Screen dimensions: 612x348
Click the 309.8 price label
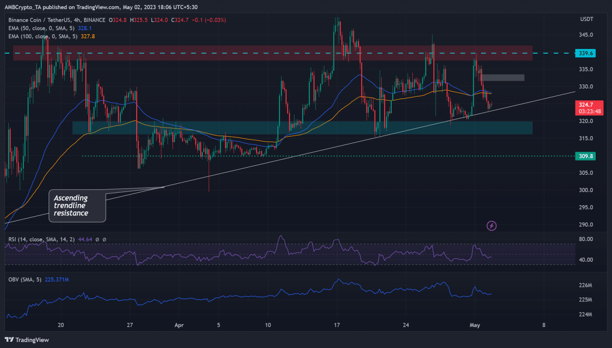point(585,156)
